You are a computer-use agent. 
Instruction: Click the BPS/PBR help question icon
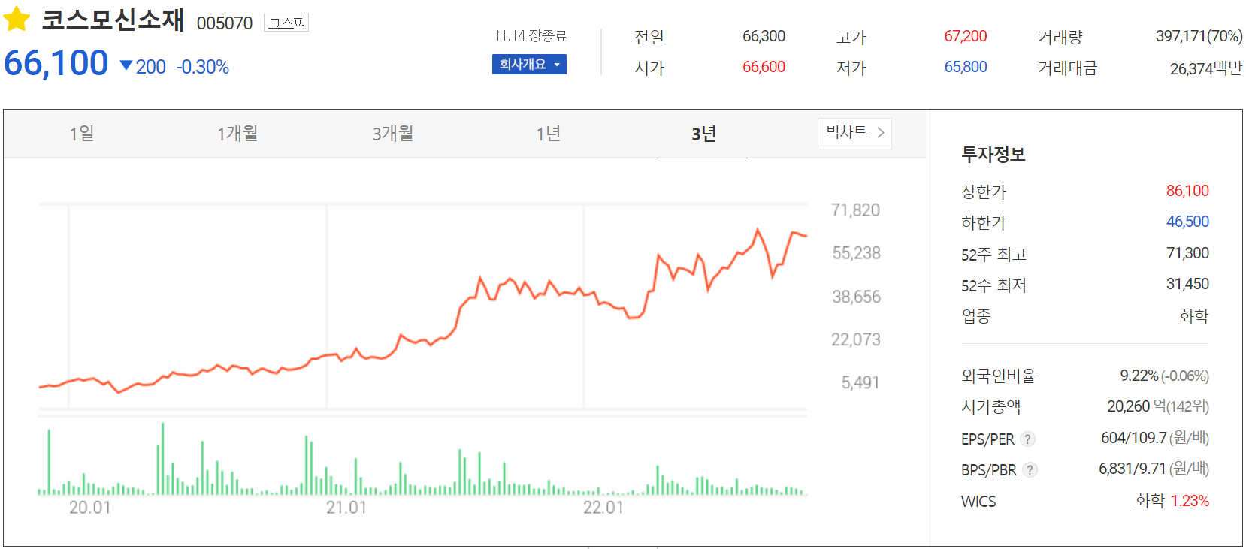pyautogui.click(x=1030, y=469)
